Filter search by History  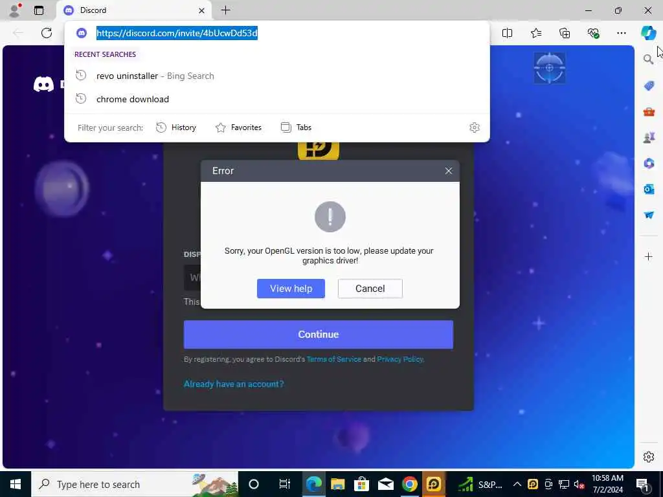[176, 127]
